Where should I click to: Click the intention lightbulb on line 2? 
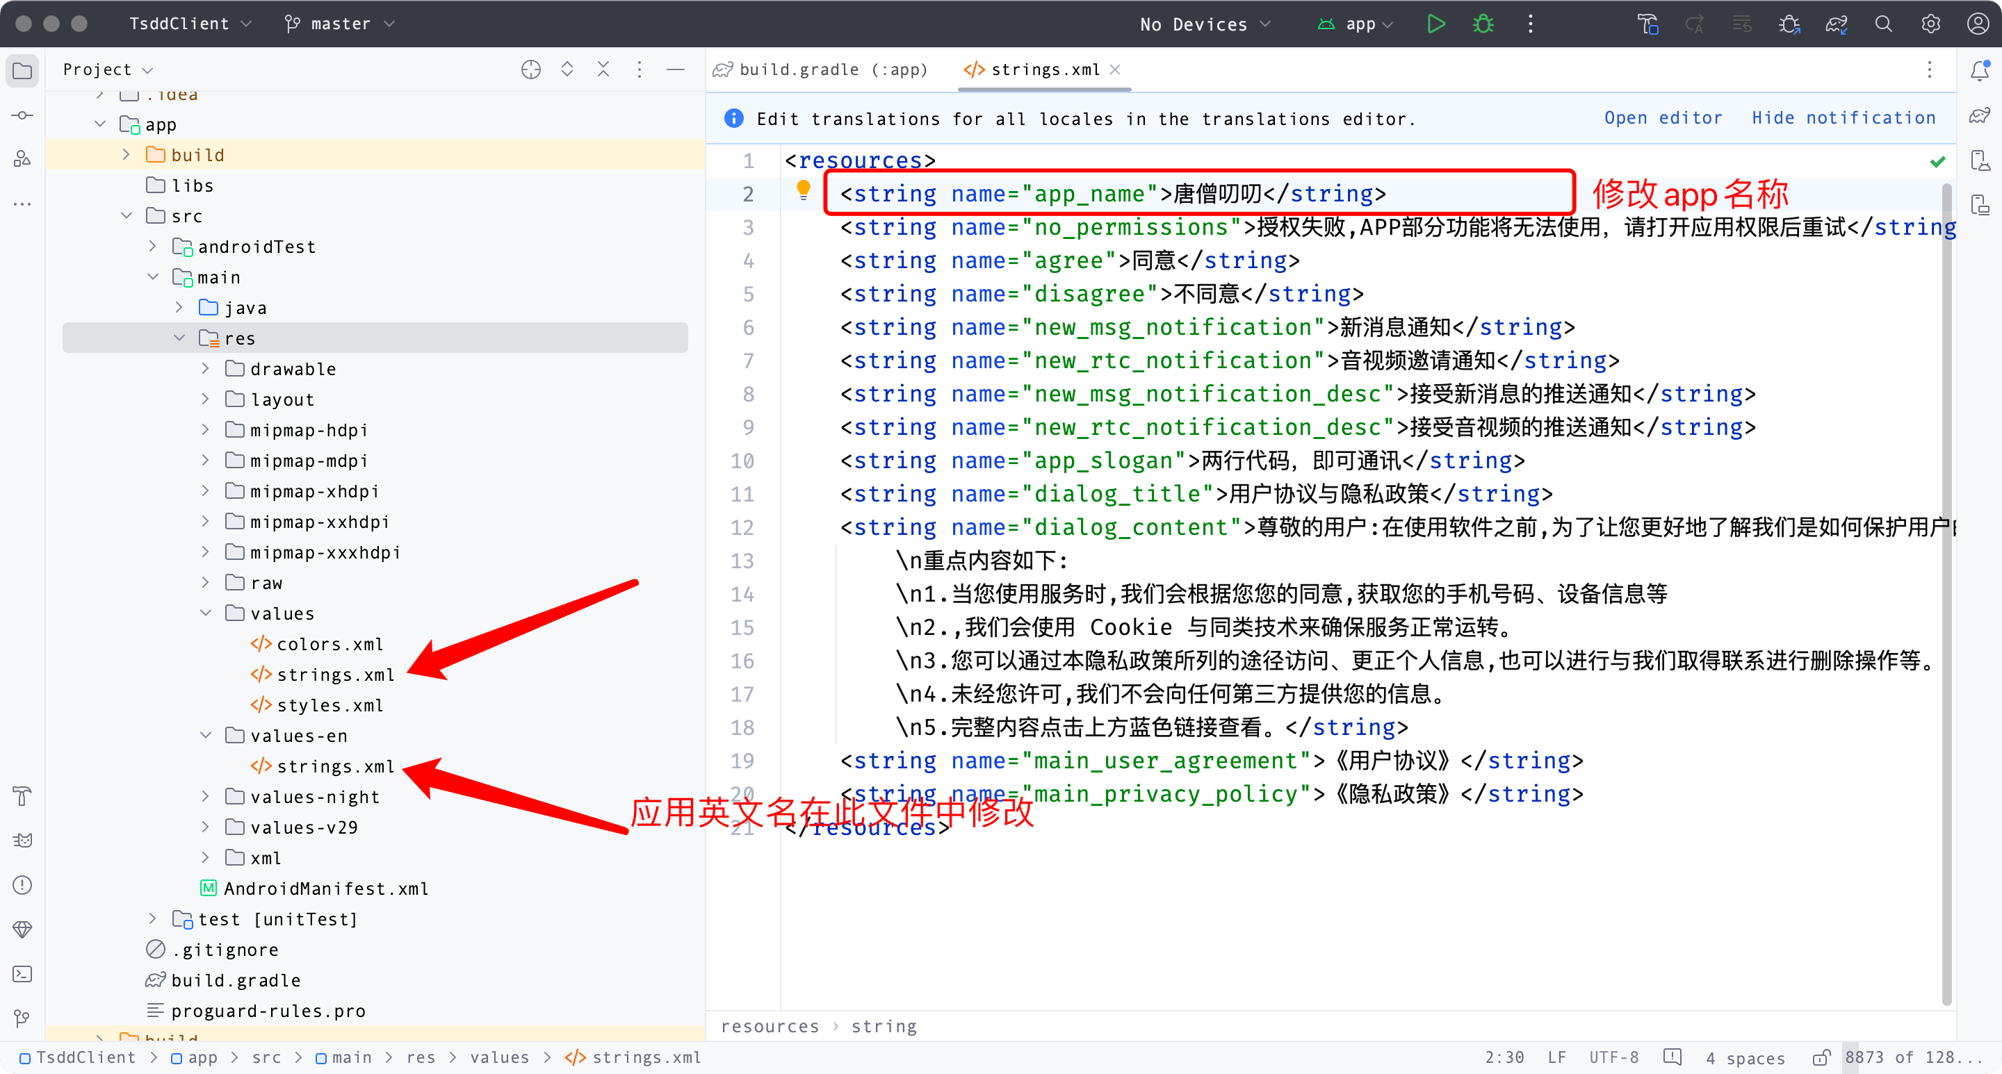(x=804, y=190)
